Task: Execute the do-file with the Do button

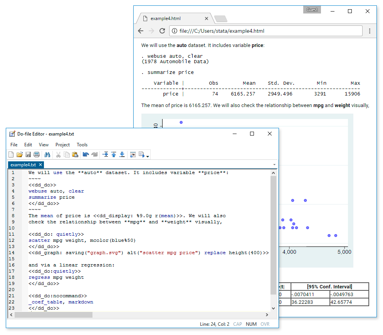Action: point(141,154)
